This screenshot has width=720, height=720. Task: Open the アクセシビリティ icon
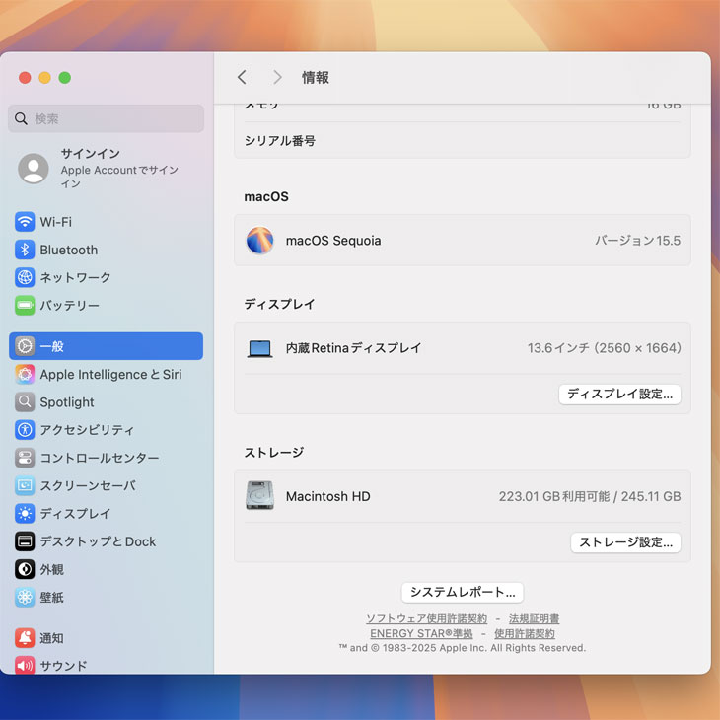pyautogui.click(x=25, y=430)
